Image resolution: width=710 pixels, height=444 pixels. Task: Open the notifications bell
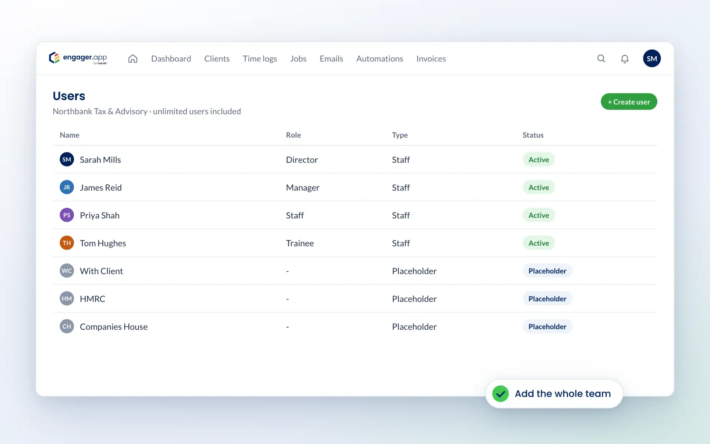coord(625,58)
